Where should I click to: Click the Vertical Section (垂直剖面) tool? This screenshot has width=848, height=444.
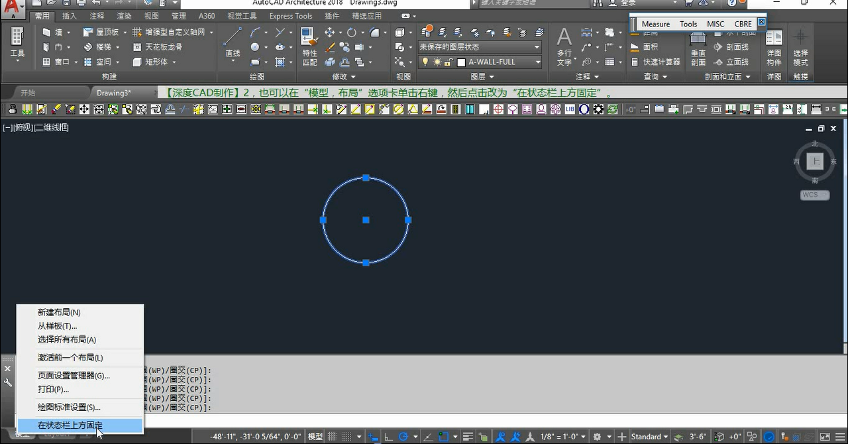pyautogui.click(x=698, y=48)
